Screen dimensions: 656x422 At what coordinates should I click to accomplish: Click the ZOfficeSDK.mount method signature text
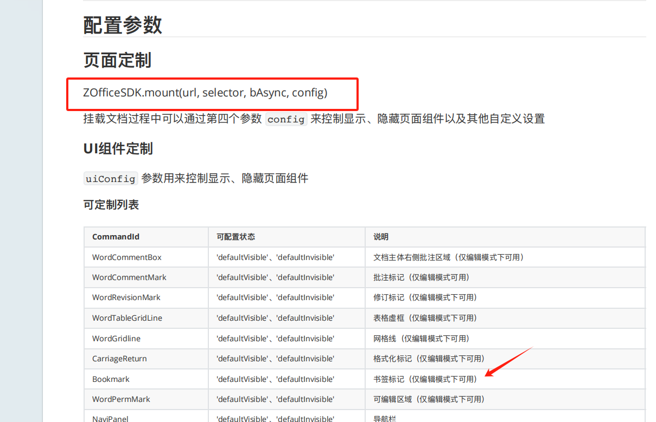click(205, 93)
